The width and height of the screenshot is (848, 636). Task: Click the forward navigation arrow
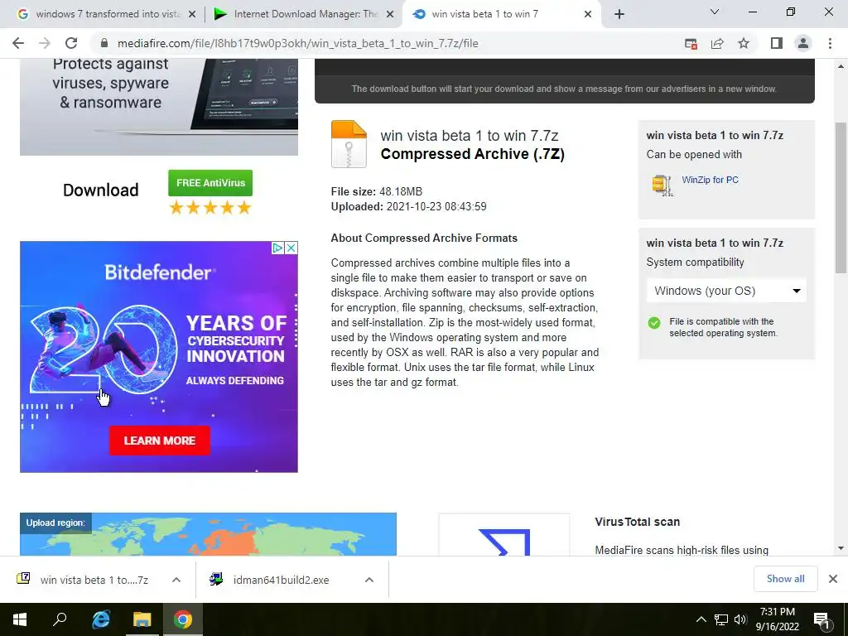(x=45, y=43)
